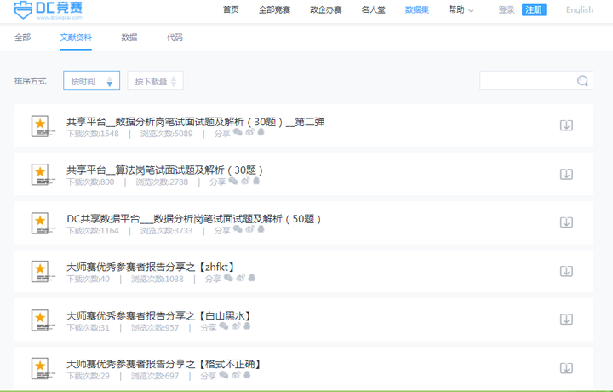The width and height of the screenshot is (613, 392).
Task: Go to 首页 in navigation
Action: tap(231, 9)
